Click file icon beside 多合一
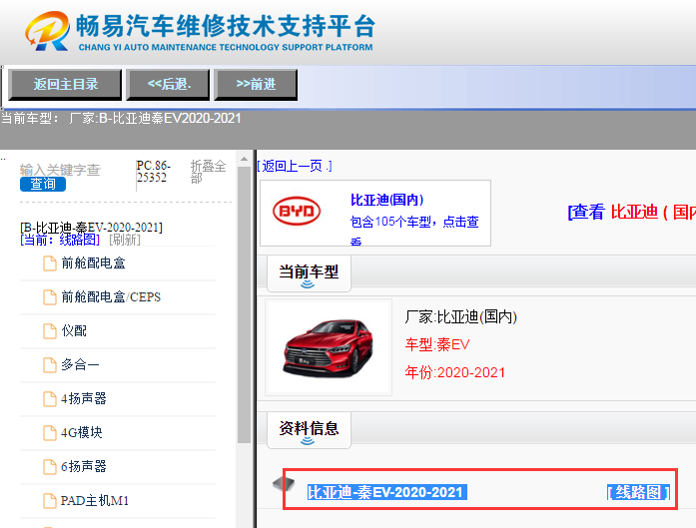Image resolution: width=696 pixels, height=528 pixels. click(50, 365)
